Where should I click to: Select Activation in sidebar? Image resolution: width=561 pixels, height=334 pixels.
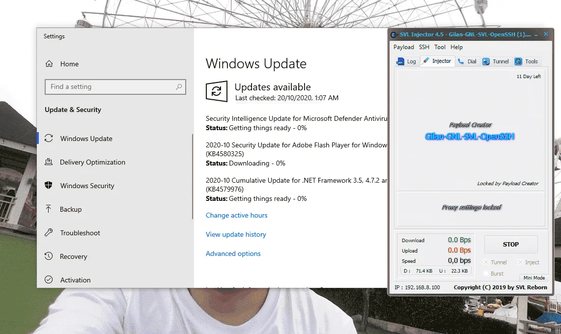pyautogui.click(x=75, y=280)
